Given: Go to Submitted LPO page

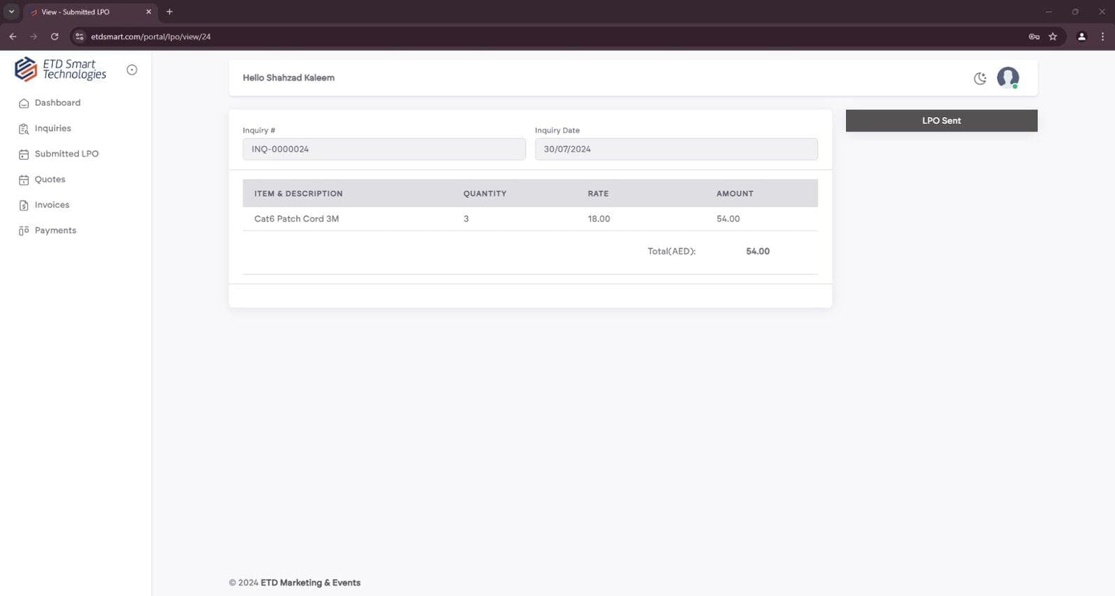Looking at the screenshot, I should (x=67, y=154).
